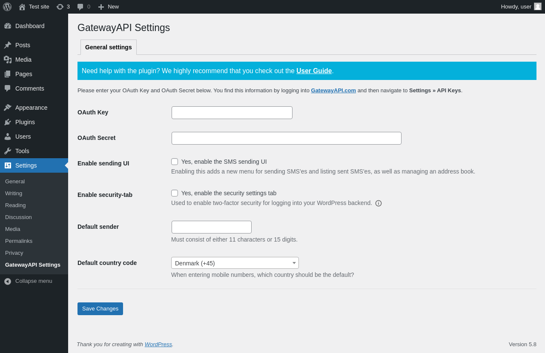Click the Tools wrench icon
Viewport: 545px width, 353px height.
point(8,151)
